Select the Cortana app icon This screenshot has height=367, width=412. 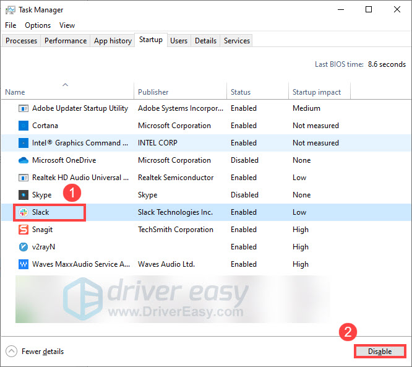coord(24,126)
